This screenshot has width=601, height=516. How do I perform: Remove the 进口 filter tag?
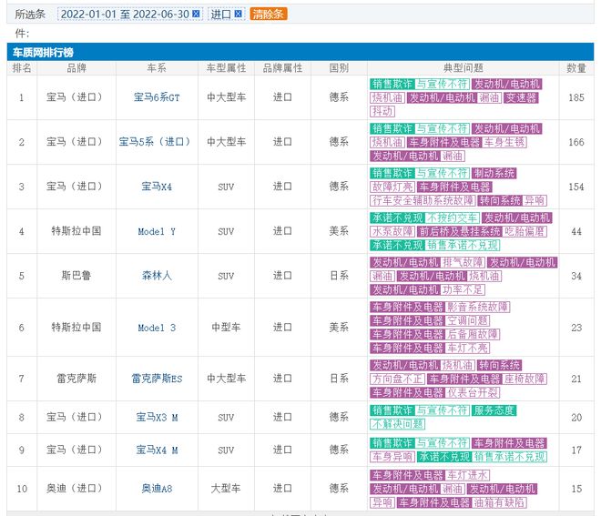[x=238, y=14]
